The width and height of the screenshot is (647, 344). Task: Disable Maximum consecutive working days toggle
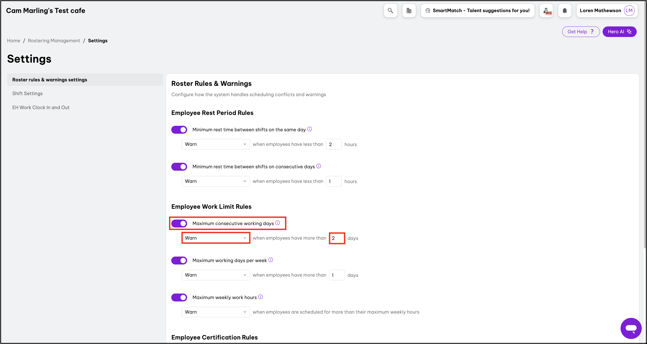pos(179,224)
